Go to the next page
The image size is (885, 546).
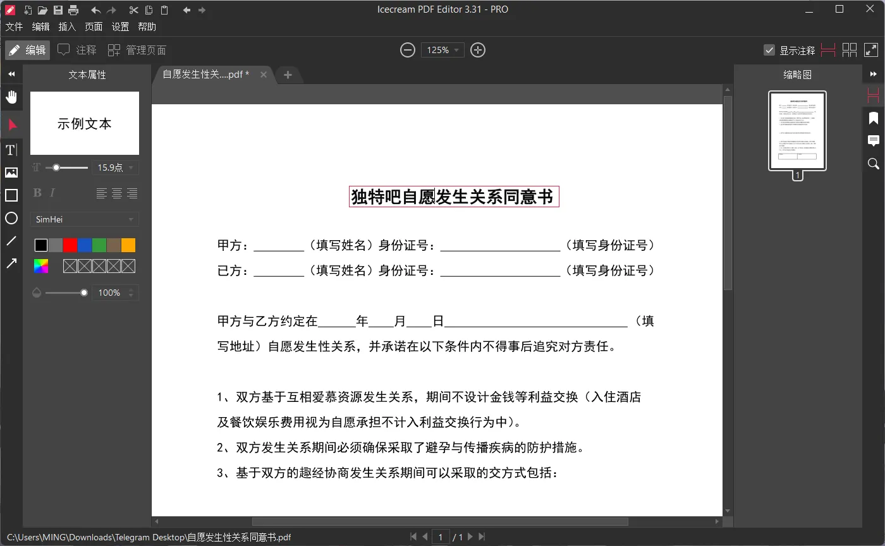[470, 537]
